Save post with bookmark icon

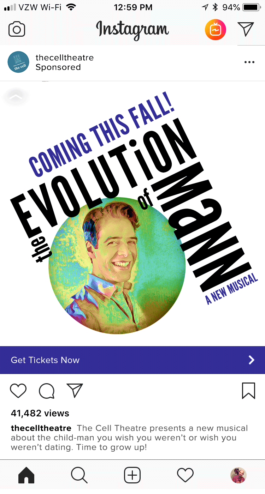point(249,391)
